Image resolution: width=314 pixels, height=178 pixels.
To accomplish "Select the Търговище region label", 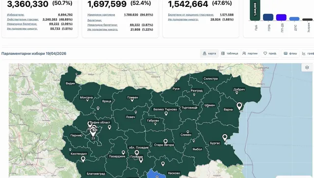I will click(x=189, y=108).
